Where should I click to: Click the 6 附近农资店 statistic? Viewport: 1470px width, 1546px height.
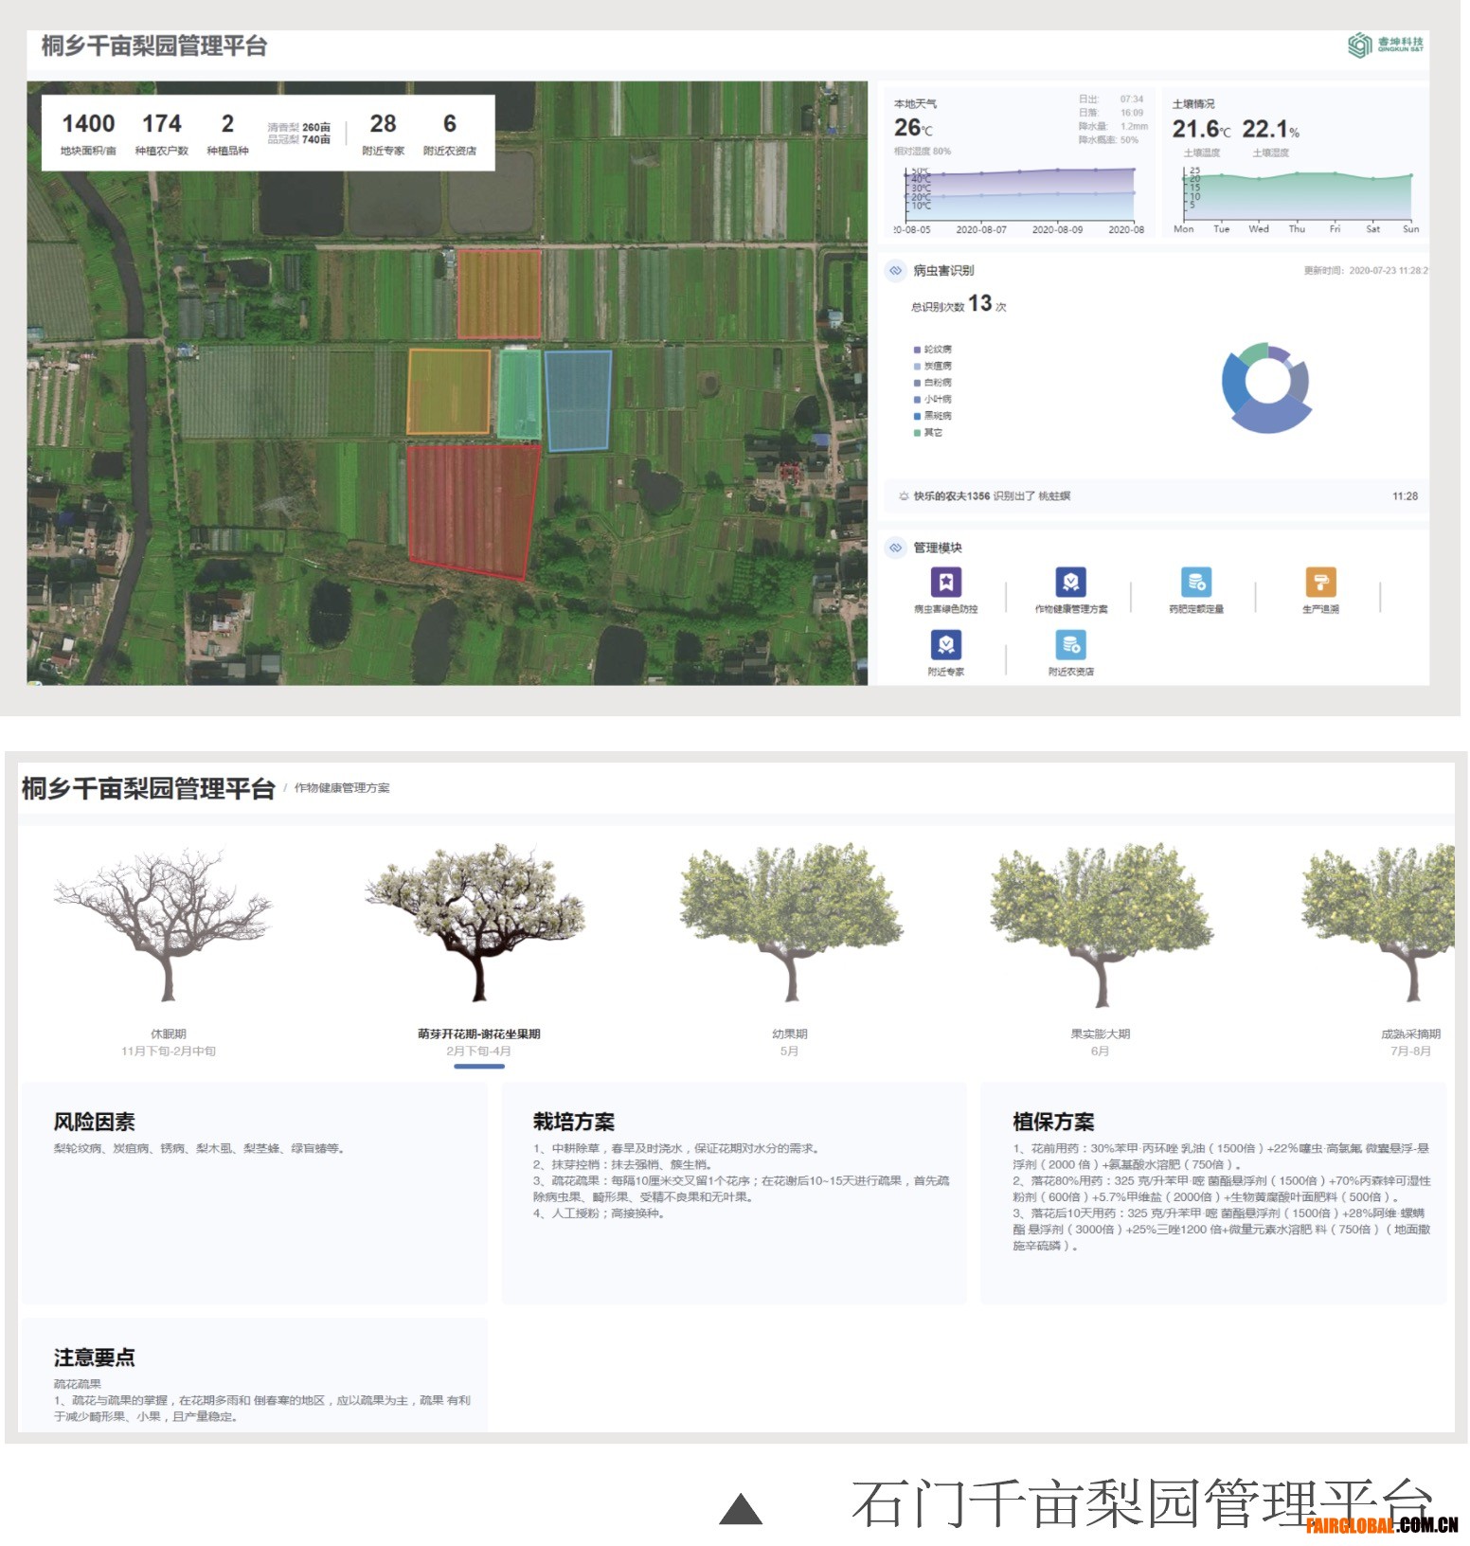tap(450, 134)
